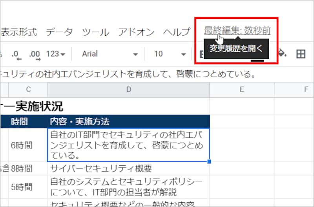Viewport: 314px width, 207px height.
Task: Select column F header
Action: tap(294, 90)
